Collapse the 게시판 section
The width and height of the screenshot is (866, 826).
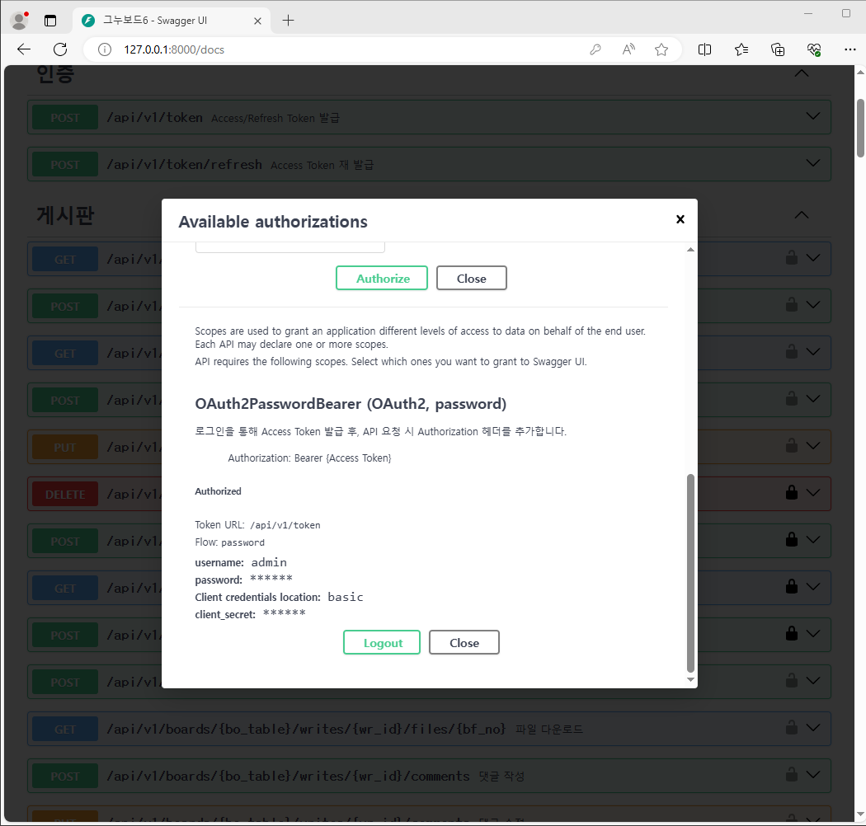800,215
